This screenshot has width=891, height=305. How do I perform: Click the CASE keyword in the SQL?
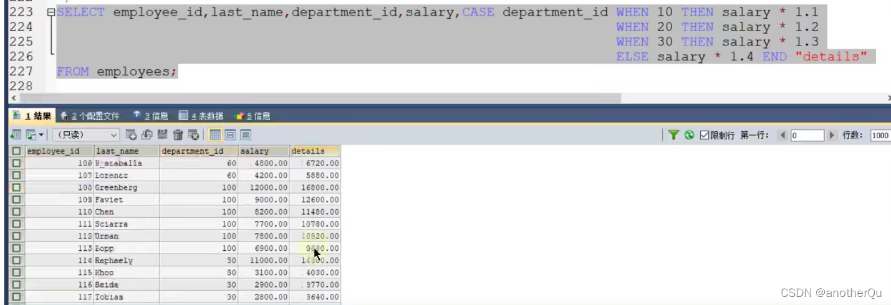pos(478,12)
